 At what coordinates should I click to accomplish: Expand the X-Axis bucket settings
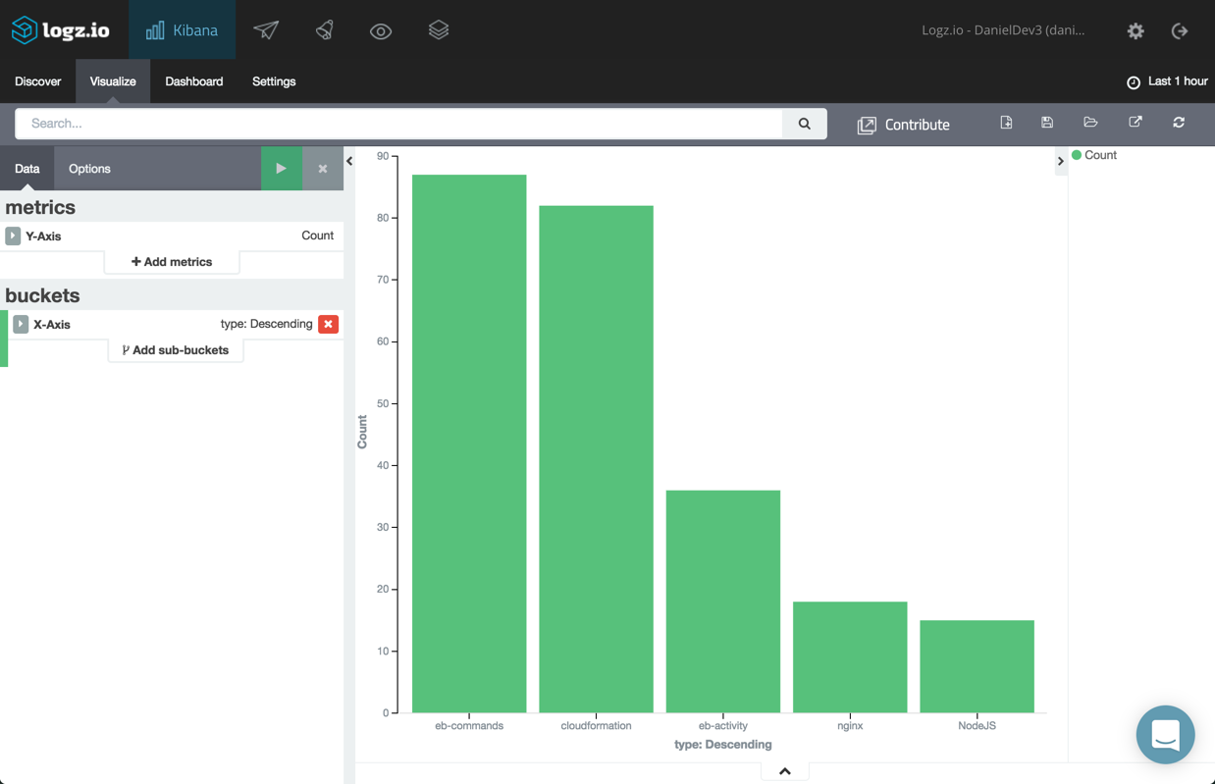(21, 324)
